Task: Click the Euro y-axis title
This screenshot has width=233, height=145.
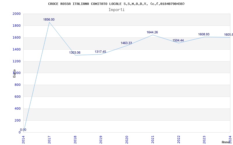Action: coord(14,74)
